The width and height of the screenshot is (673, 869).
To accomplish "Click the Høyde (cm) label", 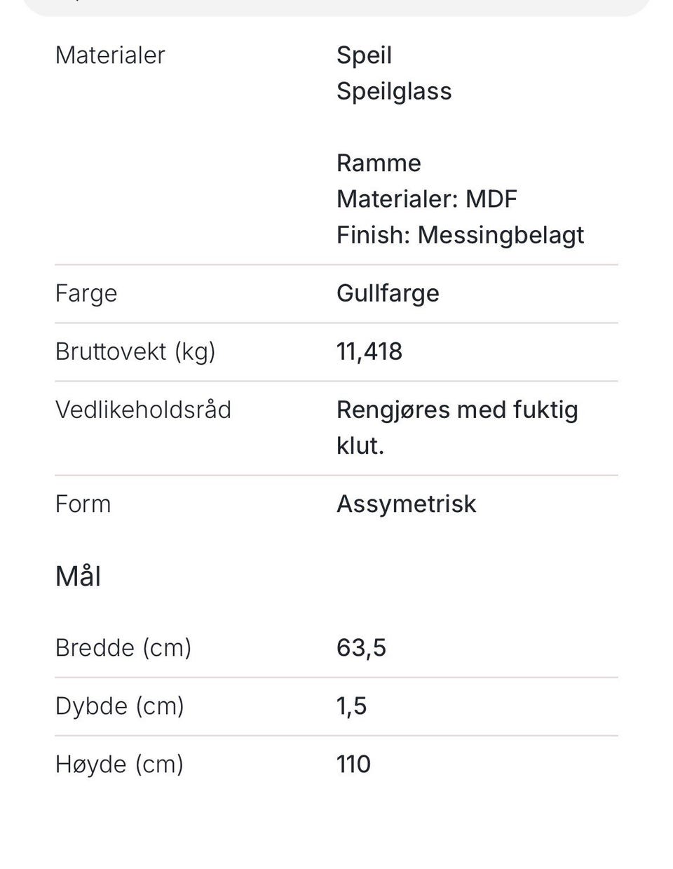I will point(119,764).
